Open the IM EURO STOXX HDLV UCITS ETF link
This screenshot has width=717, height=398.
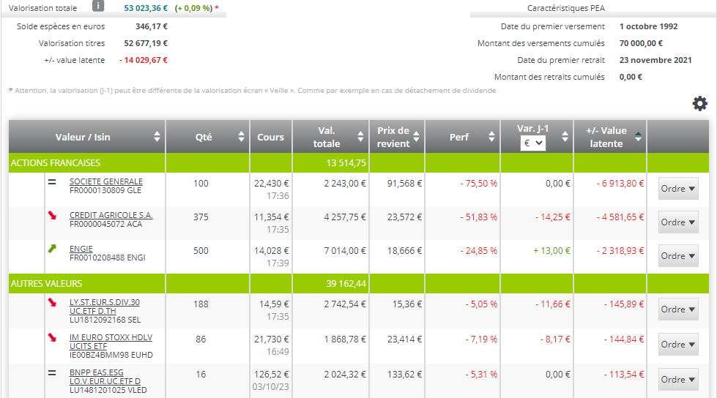coord(111,342)
